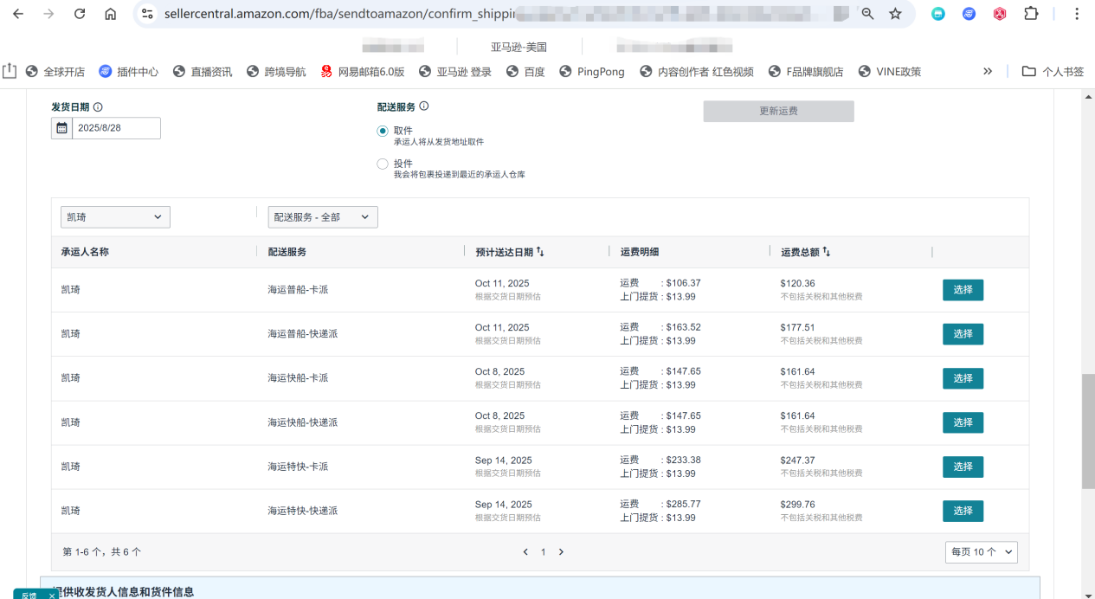Image resolution: width=1095 pixels, height=599 pixels.
Task: Open 网易邮箱6.0版 bookmark
Action: (363, 72)
